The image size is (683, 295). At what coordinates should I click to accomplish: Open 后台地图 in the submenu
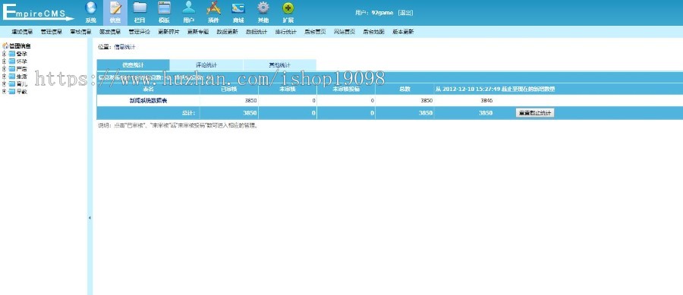(373, 32)
